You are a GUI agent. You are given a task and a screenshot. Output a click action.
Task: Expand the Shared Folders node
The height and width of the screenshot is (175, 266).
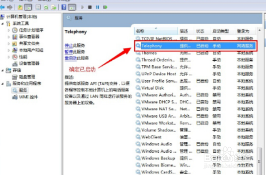(9, 44)
